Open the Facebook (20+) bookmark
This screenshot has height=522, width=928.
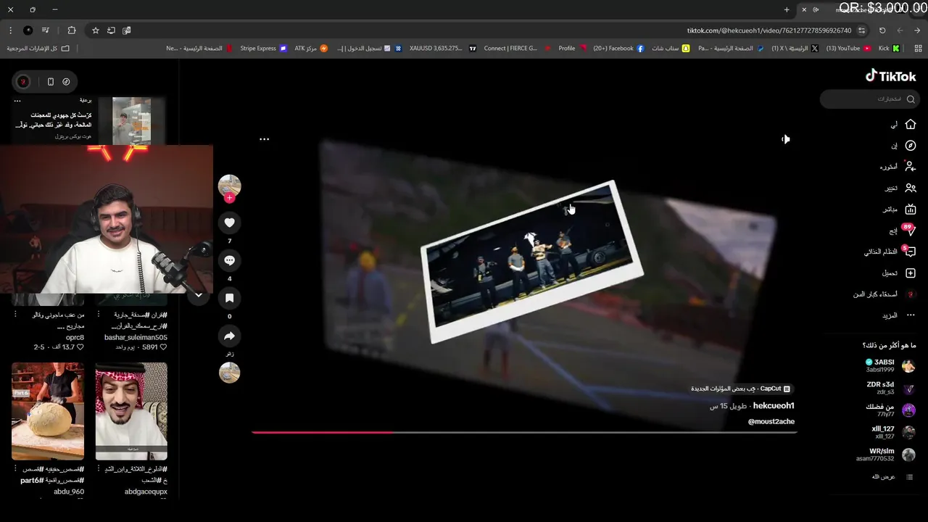tap(618, 49)
